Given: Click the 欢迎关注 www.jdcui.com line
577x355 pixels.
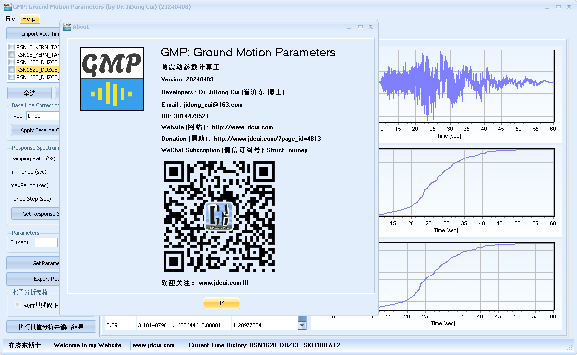Looking at the screenshot, I should pos(205,283).
